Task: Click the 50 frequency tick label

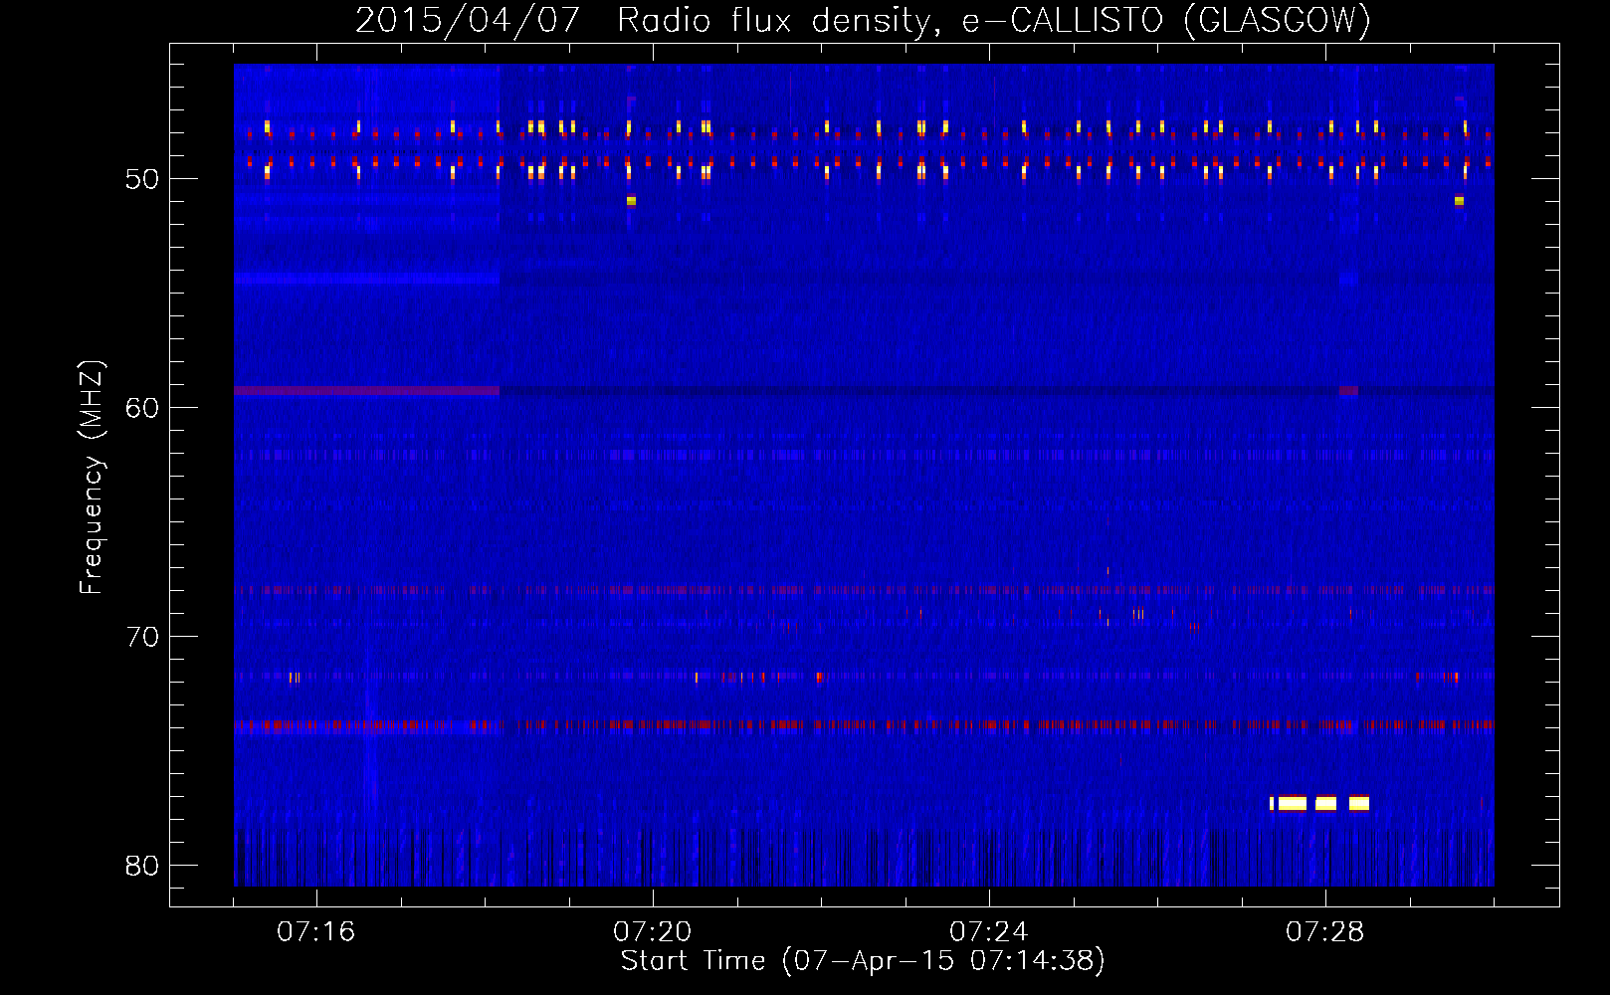Action: click(x=142, y=179)
